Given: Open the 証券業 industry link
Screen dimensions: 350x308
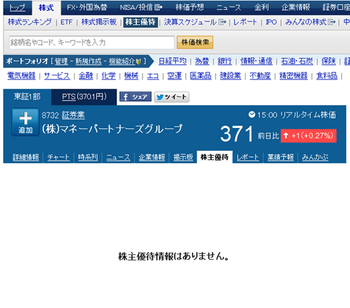Looking at the screenshot, I should tap(73, 115).
